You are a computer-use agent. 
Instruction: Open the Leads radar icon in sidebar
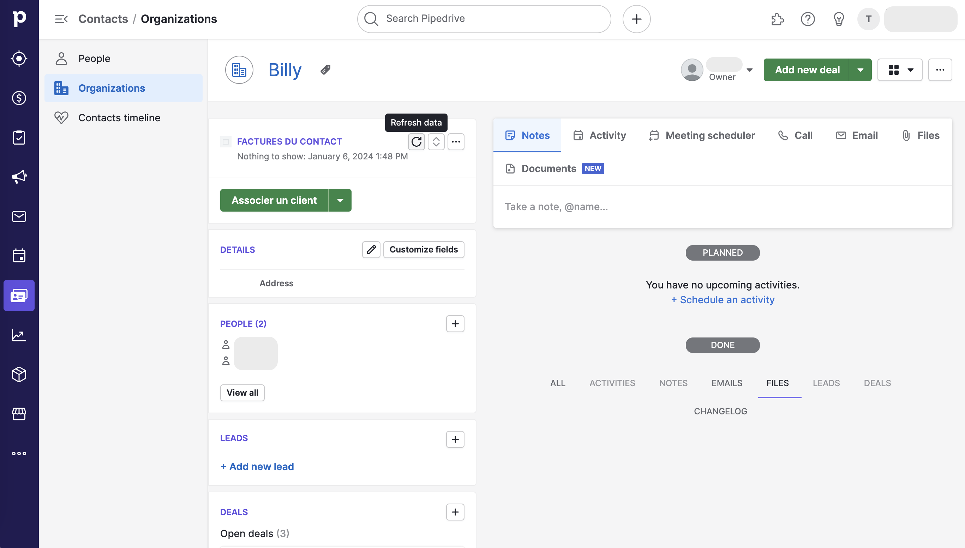point(19,58)
